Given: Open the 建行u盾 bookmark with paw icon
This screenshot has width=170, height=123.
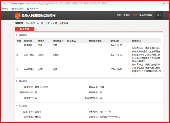Looking at the screenshot, I should pyautogui.click(x=18, y=9).
